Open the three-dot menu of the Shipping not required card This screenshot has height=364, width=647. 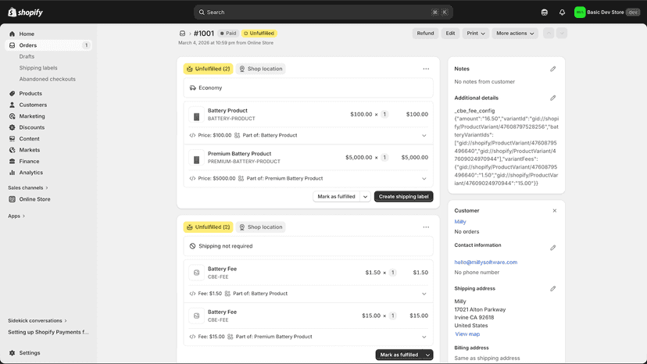[426, 227]
